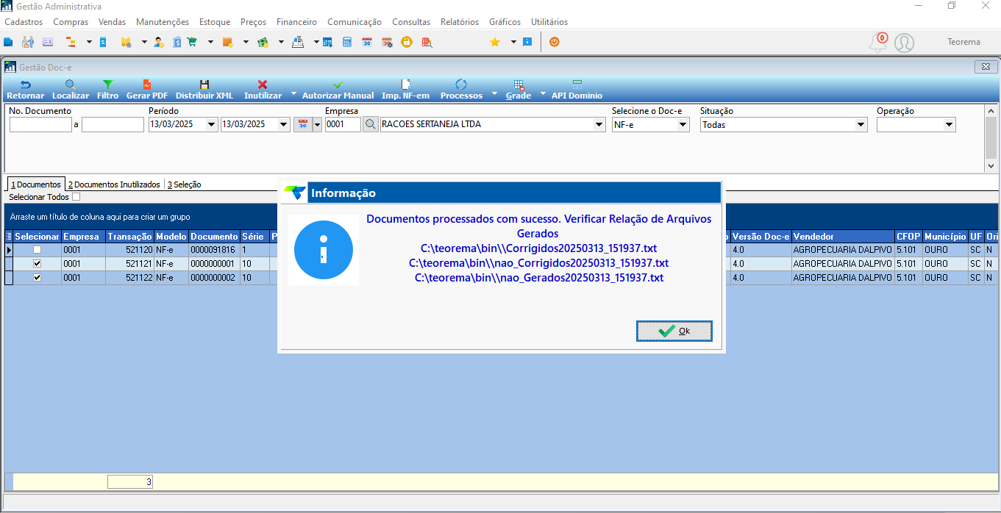Expand the Grade dropdown arrow

click(x=543, y=94)
